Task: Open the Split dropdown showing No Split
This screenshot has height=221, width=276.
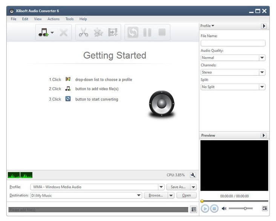Action: pos(233,87)
